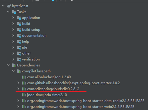
Task: Click the build setup folder icon
Action: (19, 30)
